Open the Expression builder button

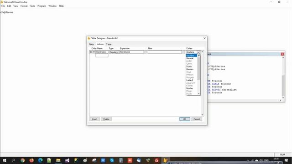(145, 52)
